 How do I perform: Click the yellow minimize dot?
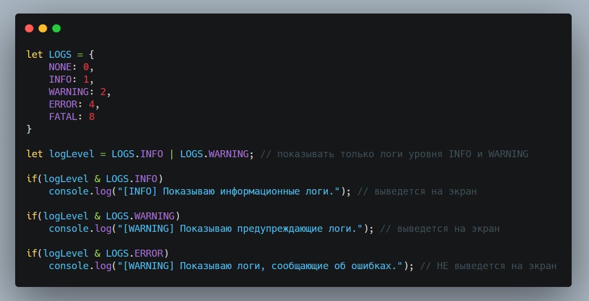point(43,29)
